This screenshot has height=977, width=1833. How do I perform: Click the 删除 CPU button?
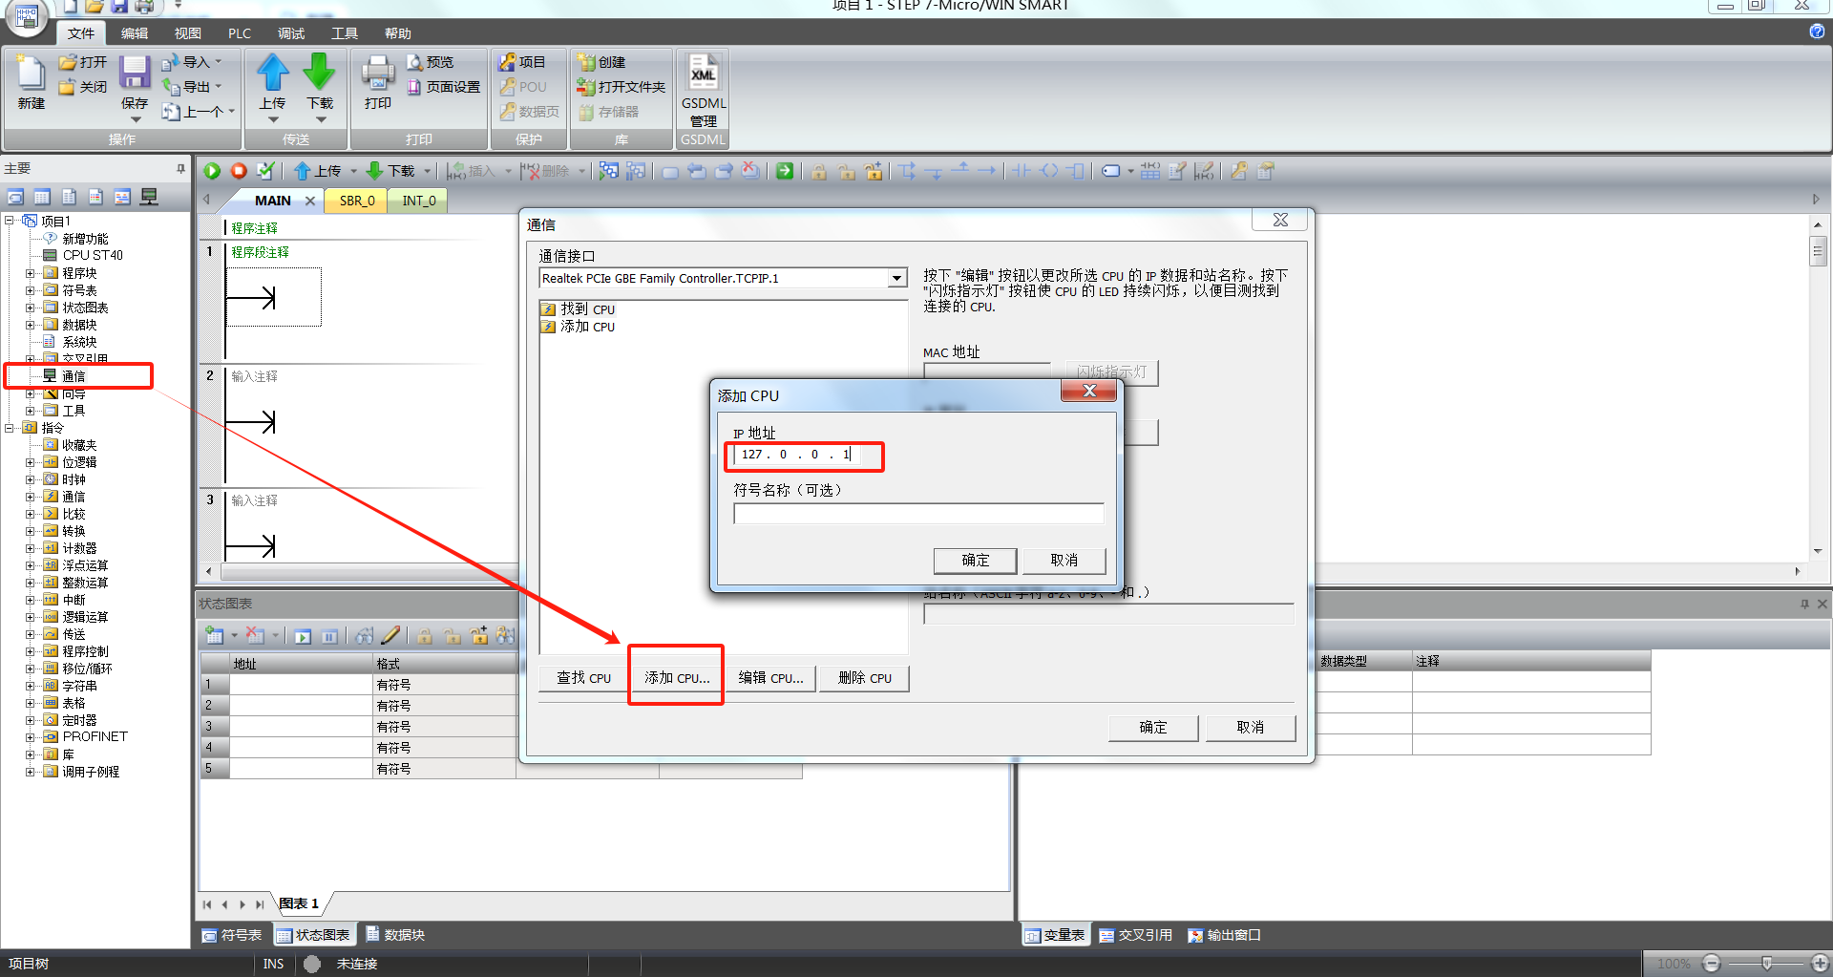point(865,678)
